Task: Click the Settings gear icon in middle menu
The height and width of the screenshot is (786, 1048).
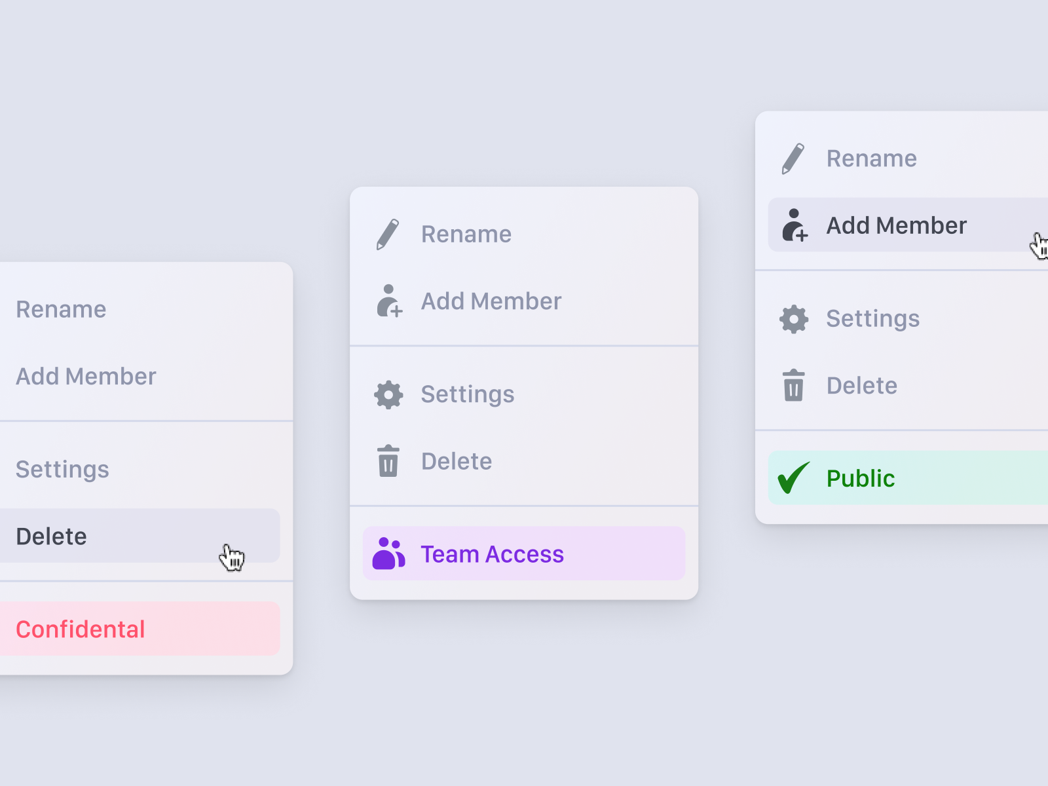Action: click(x=388, y=394)
